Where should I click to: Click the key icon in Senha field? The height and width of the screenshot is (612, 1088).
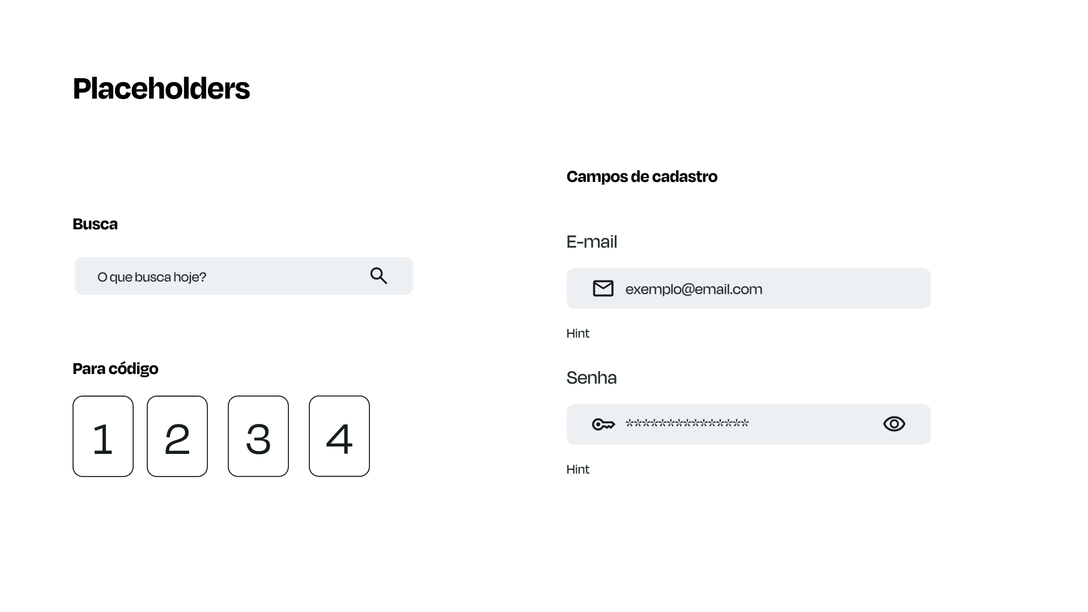(x=603, y=424)
